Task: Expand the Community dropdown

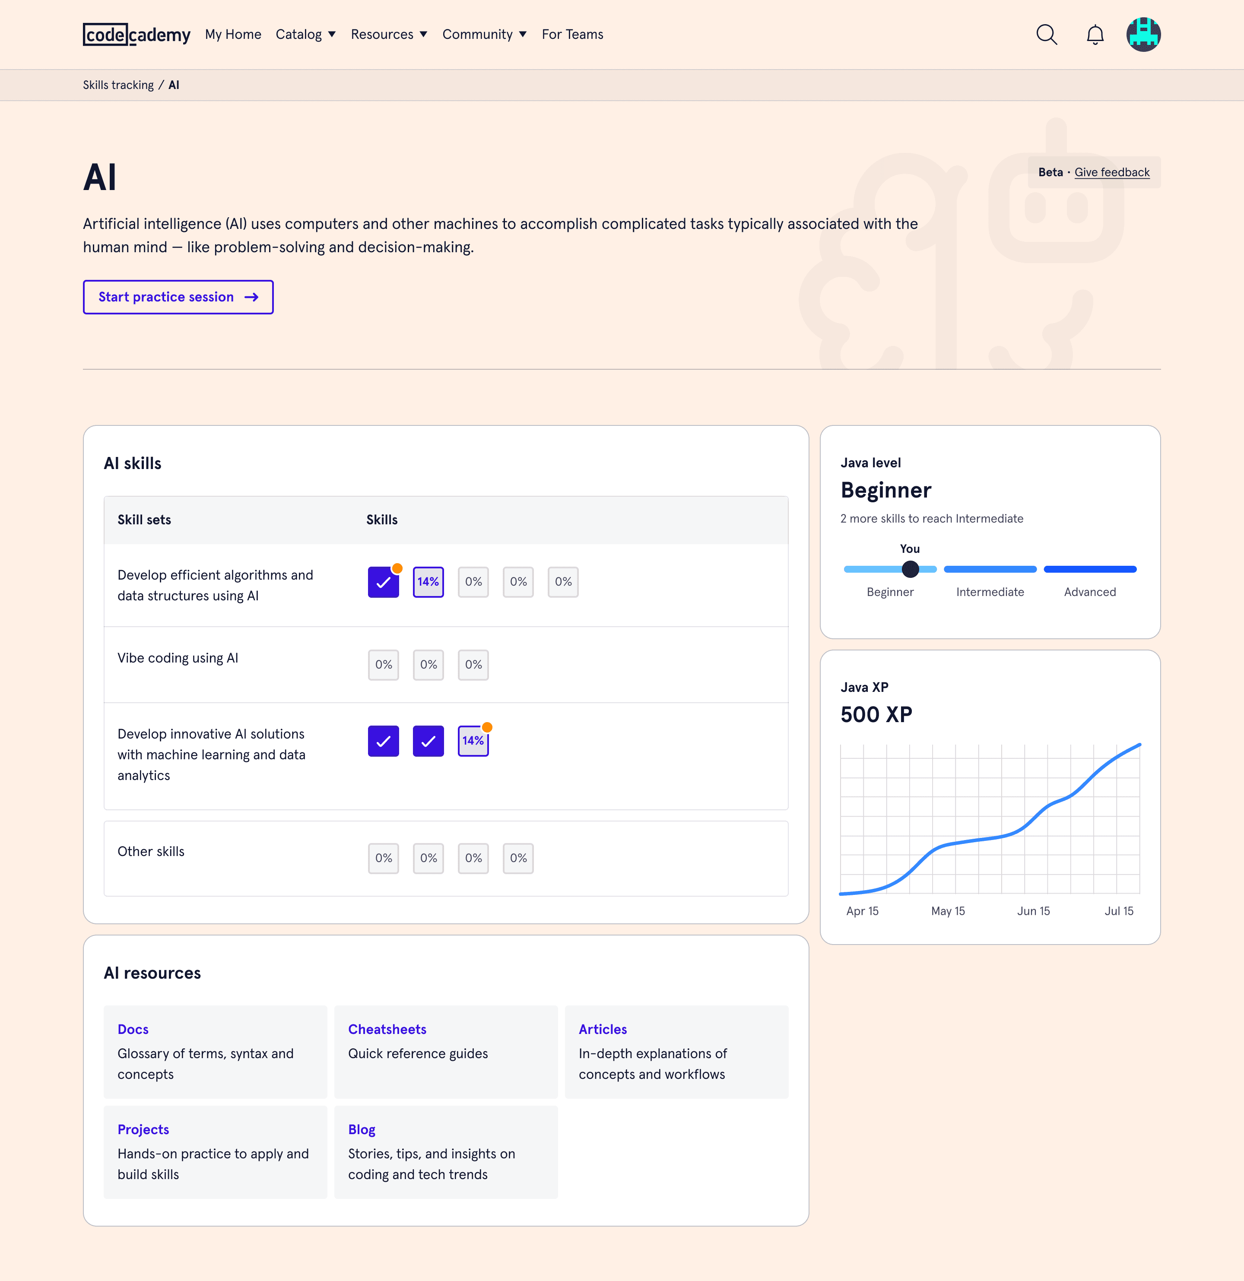Action: (x=484, y=35)
